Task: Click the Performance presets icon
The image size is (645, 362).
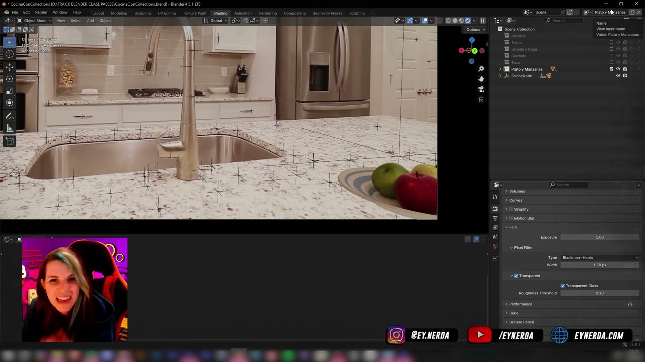Action: tap(630, 304)
